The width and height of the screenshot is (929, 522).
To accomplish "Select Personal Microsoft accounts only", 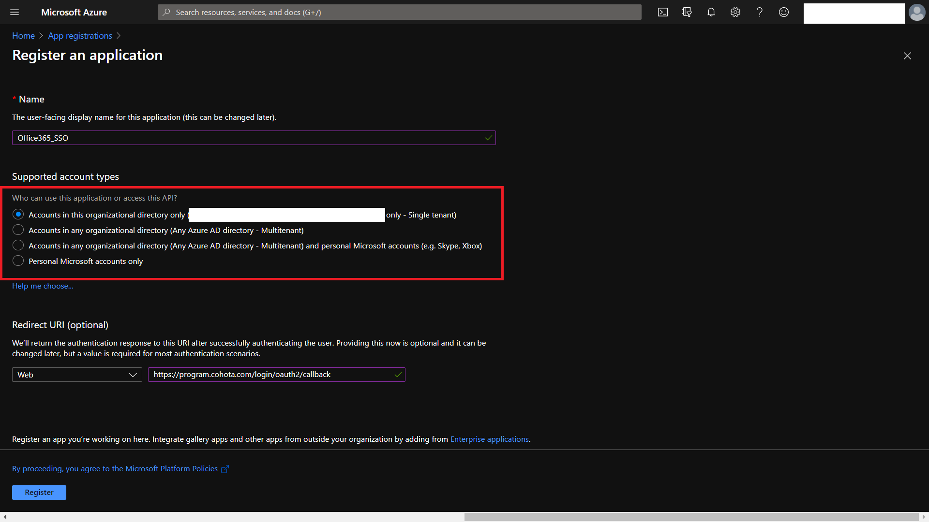I will pos(18,261).
